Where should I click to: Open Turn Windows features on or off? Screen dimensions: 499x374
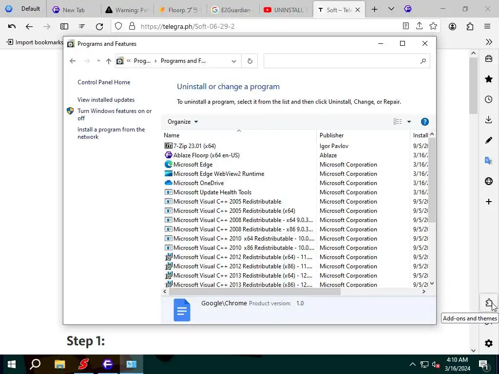pyautogui.click(x=115, y=114)
